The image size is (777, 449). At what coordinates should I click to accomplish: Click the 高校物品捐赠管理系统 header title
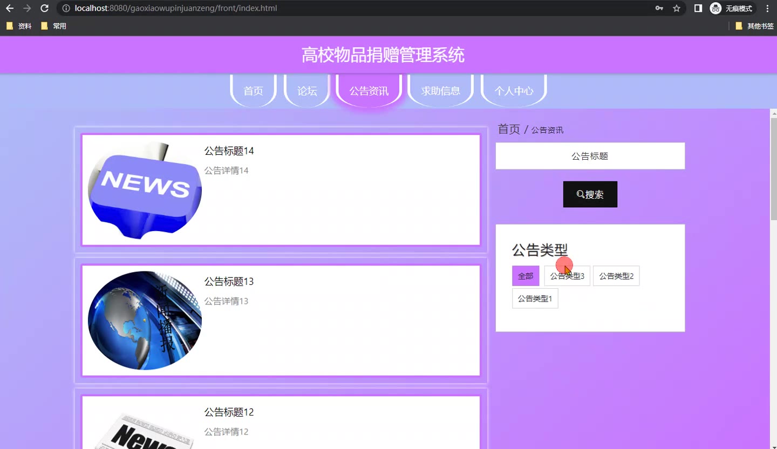pos(383,55)
